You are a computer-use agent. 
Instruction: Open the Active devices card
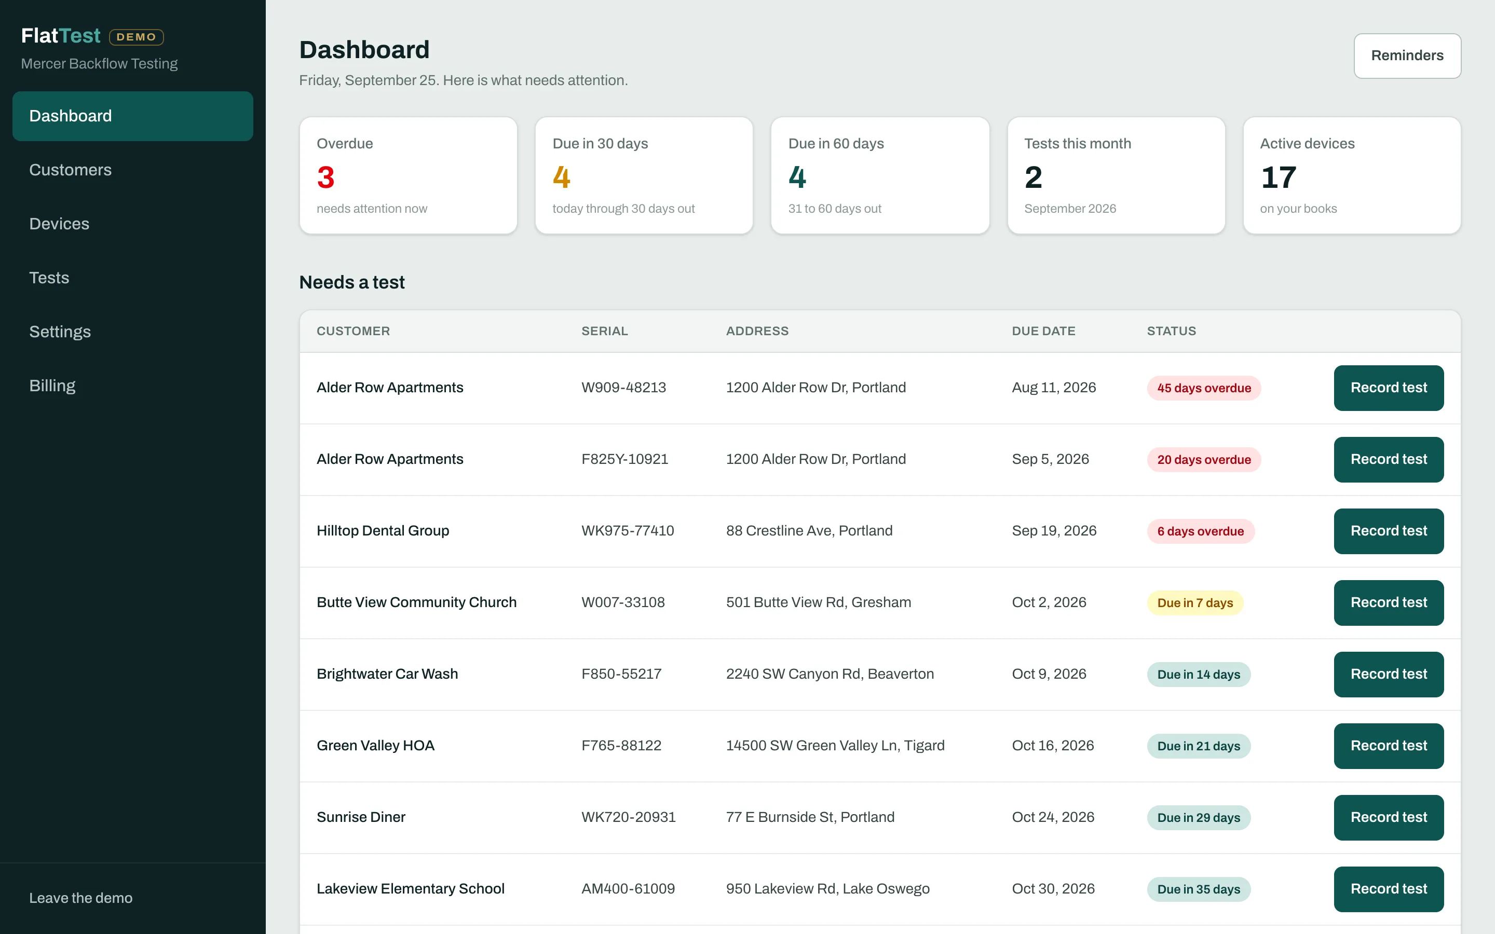point(1352,175)
